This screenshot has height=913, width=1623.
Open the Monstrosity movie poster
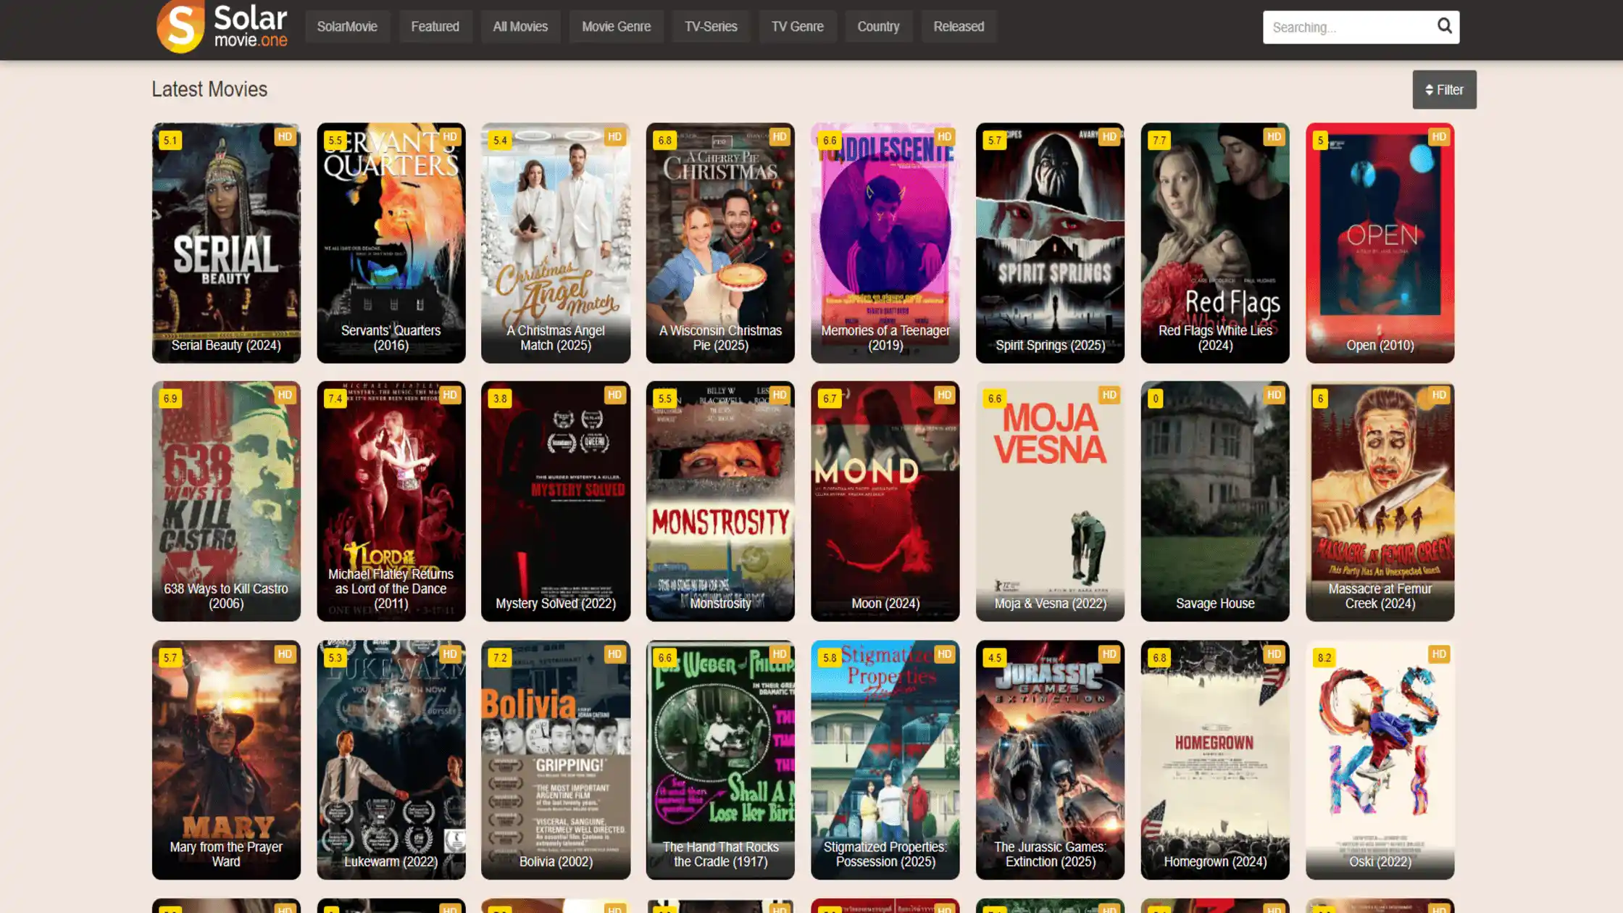pyautogui.click(x=720, y=500)
